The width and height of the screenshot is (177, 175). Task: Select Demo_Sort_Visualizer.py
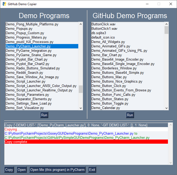[42, 108]
